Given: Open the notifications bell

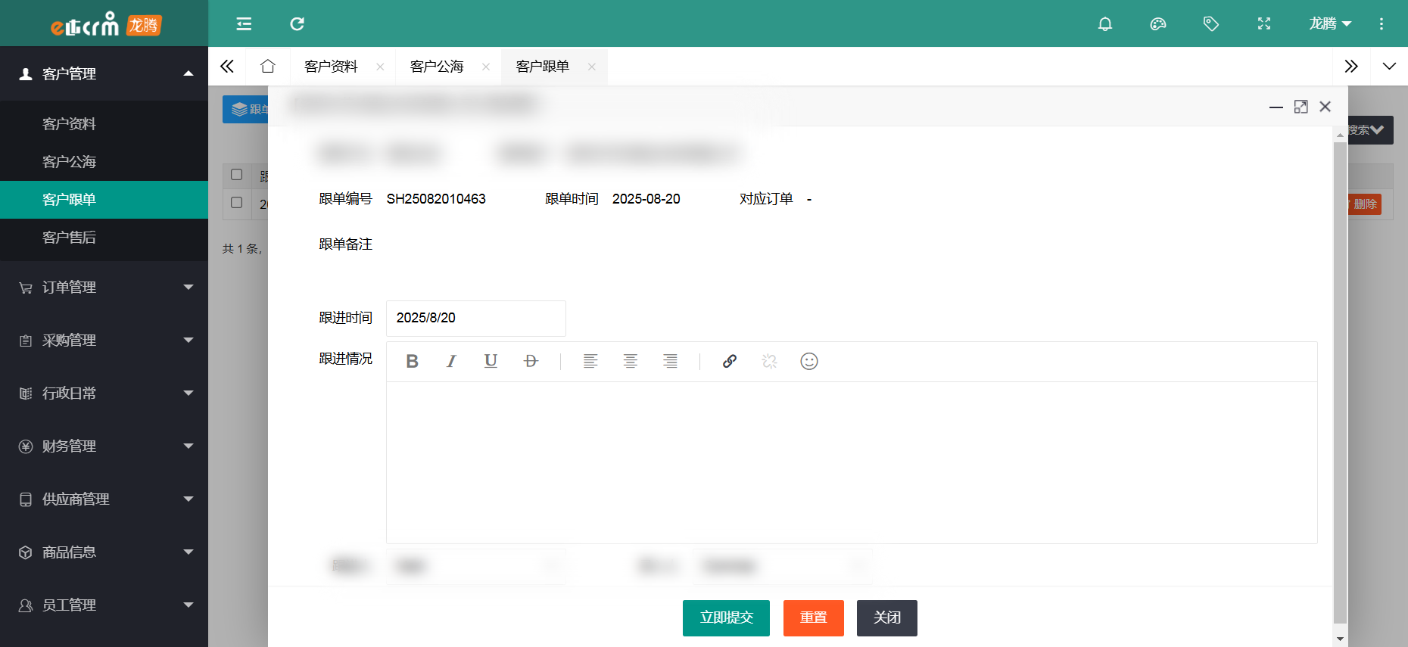Looking at the screenshot, I should [1104, 23].
